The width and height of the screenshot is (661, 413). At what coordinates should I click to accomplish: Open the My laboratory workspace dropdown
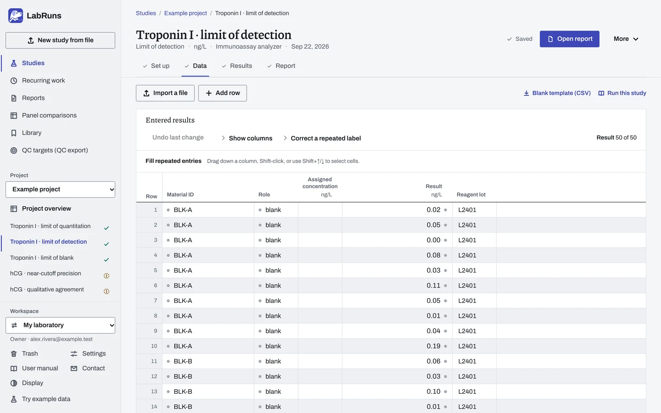(x=60, y=325)
